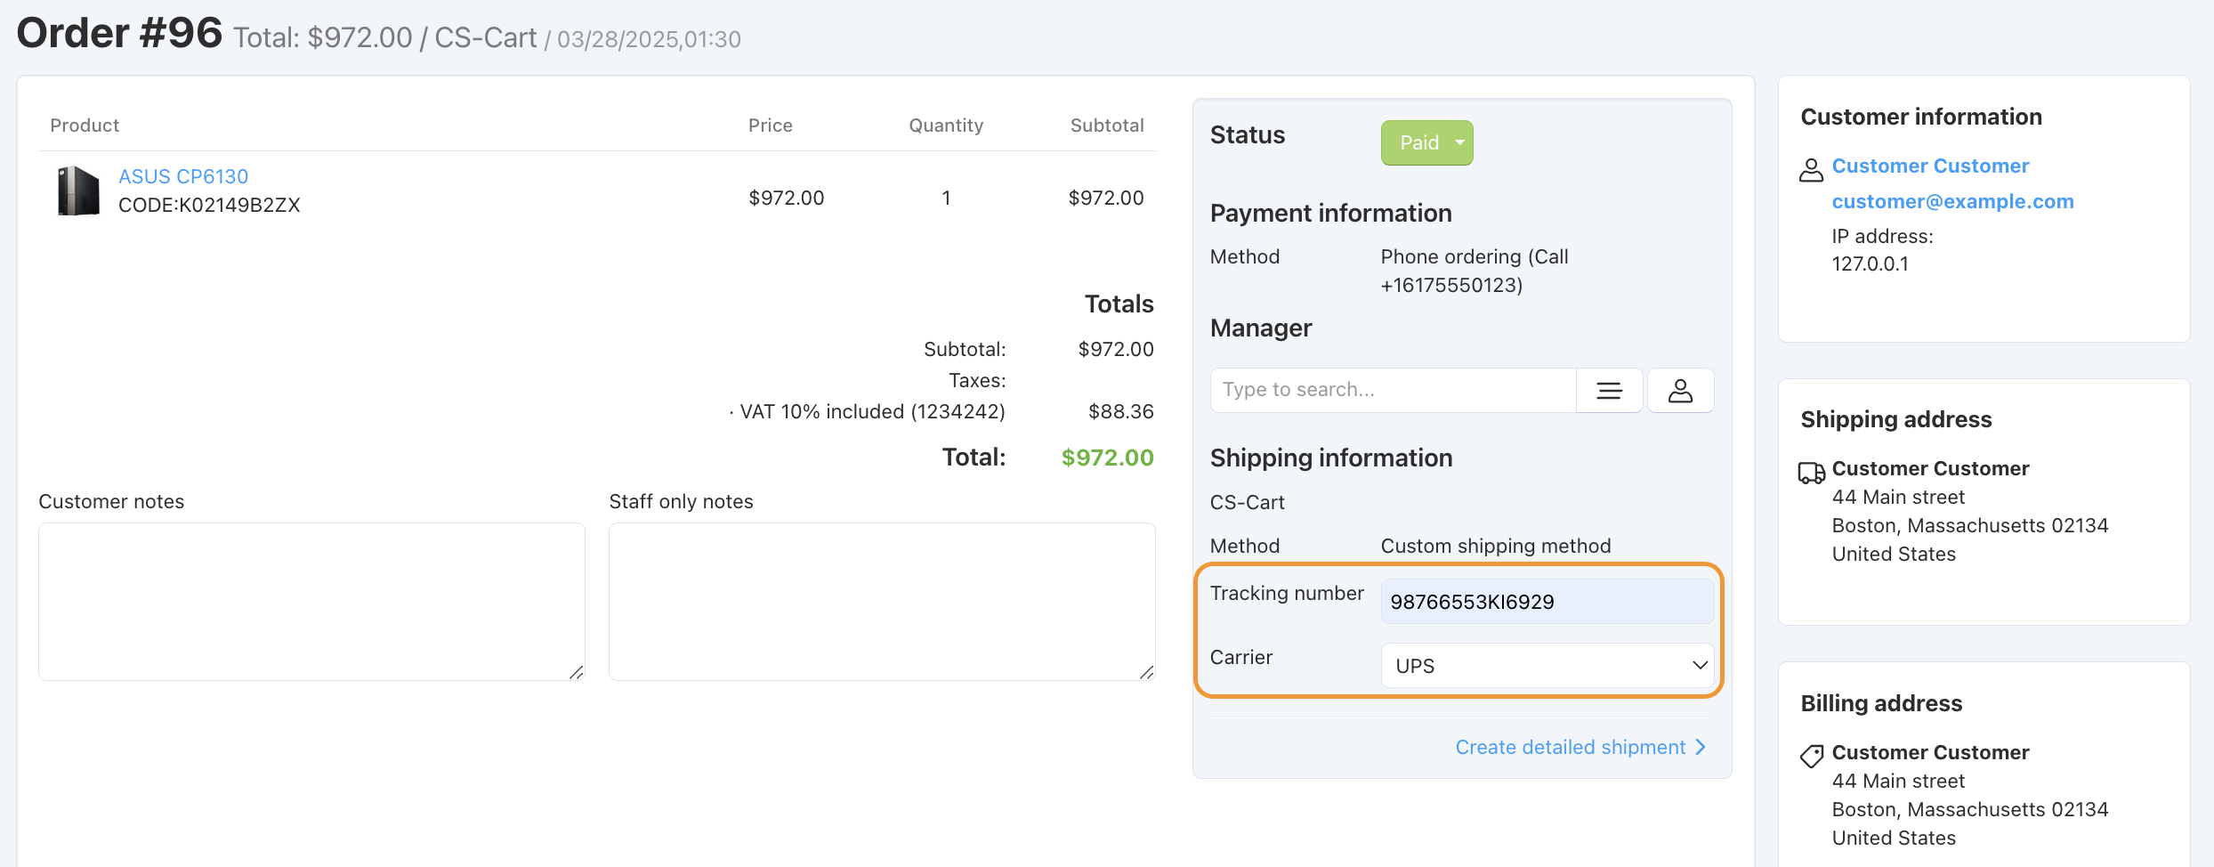Click the Order #96 heading
Image resolution: width=2214 pixels, height=867 pixels.
[x=119, y=34]
